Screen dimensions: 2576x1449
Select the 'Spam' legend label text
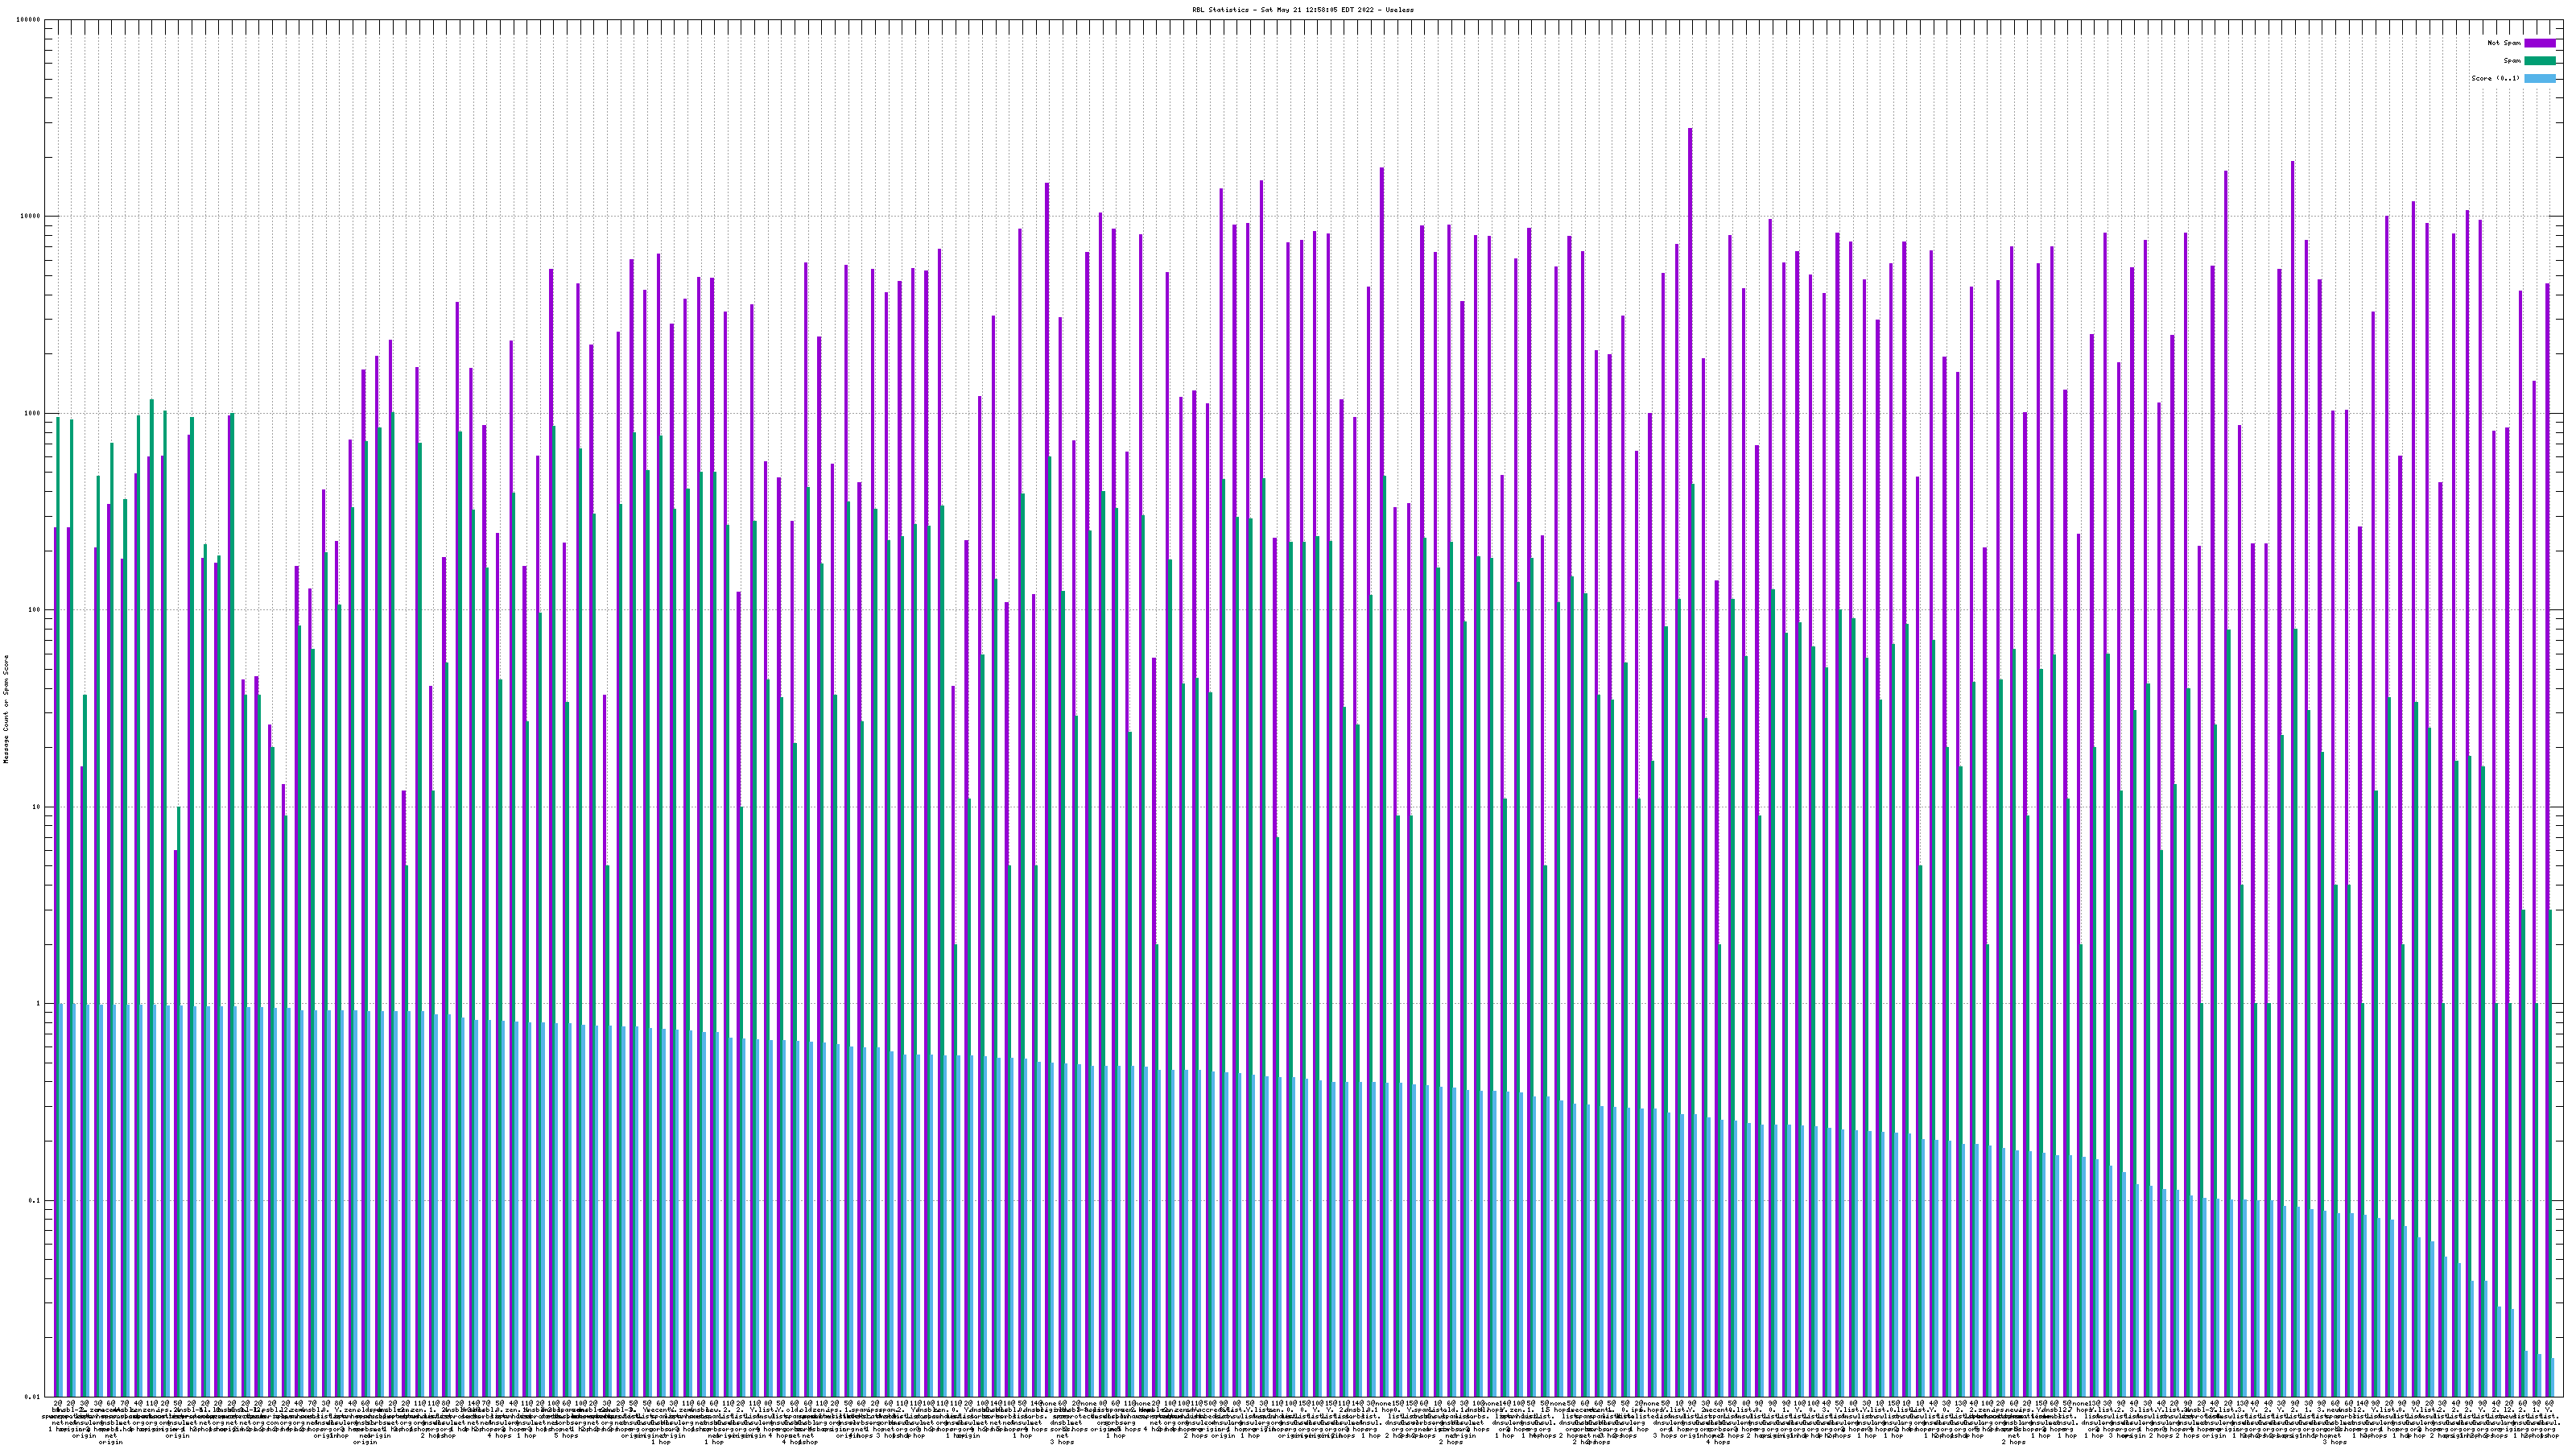[2512, 61]
